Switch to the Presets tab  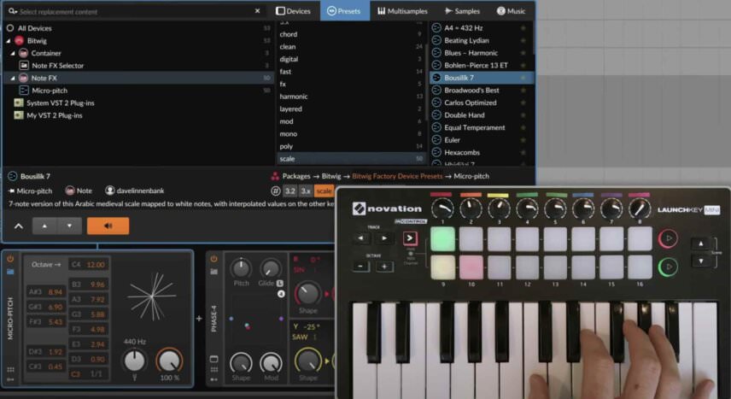tap(344, 11)
